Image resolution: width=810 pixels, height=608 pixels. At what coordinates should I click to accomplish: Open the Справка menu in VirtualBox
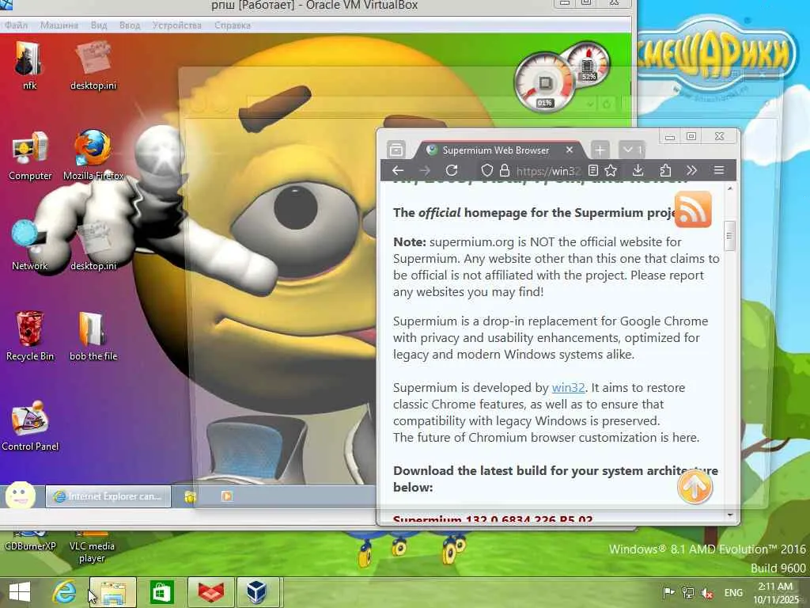coord(232,25)
